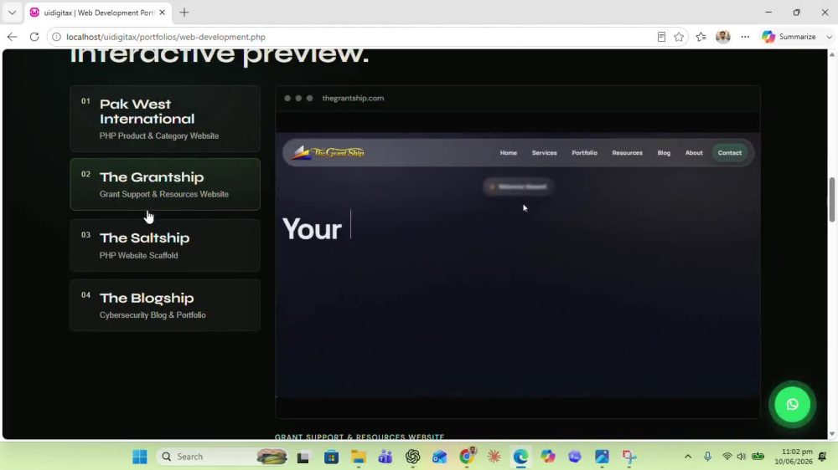
Task: Select The Saltship project card
Action: click(x=165, y=245)
